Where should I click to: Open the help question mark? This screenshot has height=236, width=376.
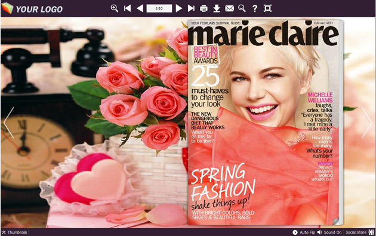(255, 8)
